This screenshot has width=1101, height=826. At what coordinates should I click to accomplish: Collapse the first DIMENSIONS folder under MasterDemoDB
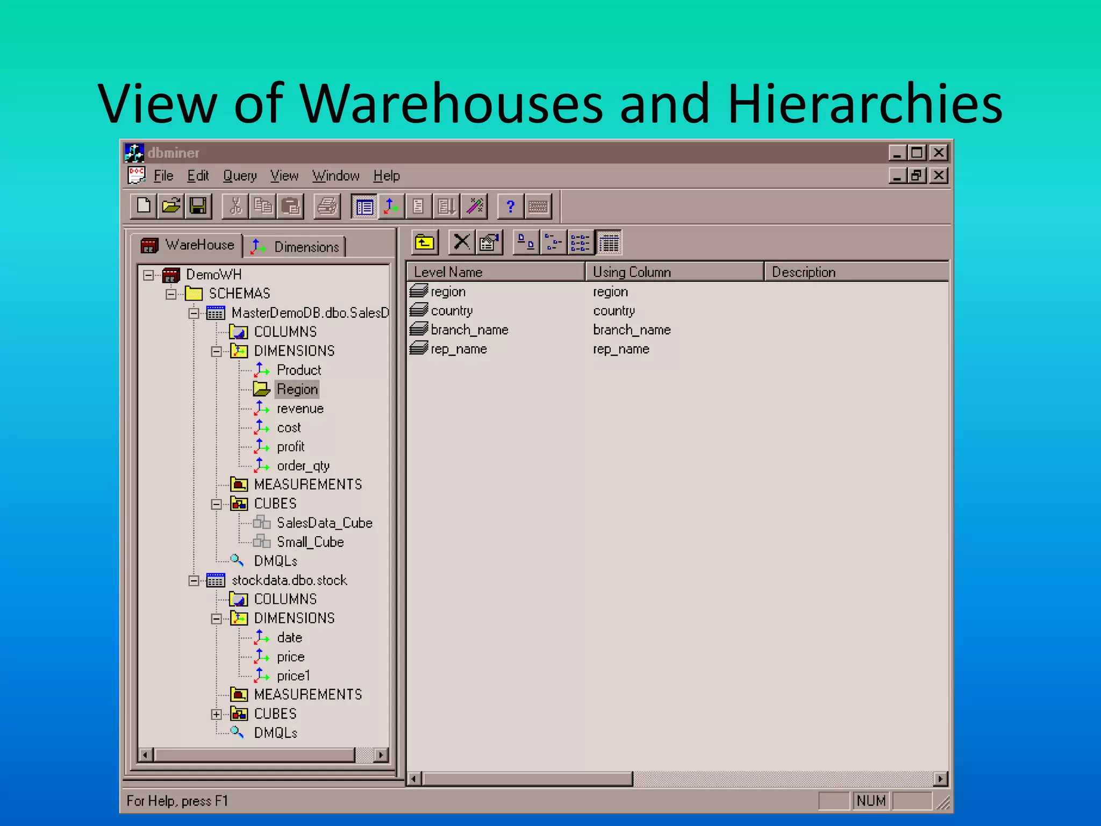tap(216, 352)
